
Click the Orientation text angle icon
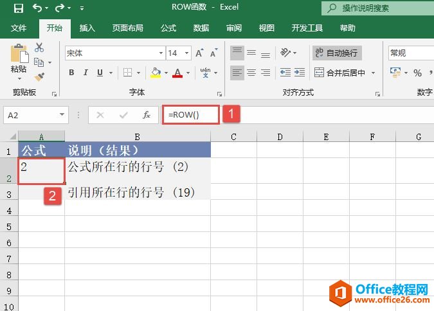coord(285,52)
